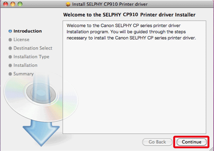
Task: Click the Continue button
Action: coord(191,142)
